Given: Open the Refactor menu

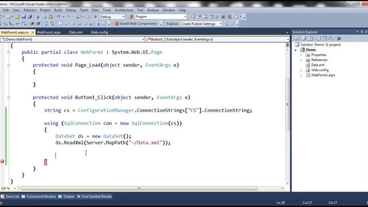Looking at the screenshot, I should point(30,10).
